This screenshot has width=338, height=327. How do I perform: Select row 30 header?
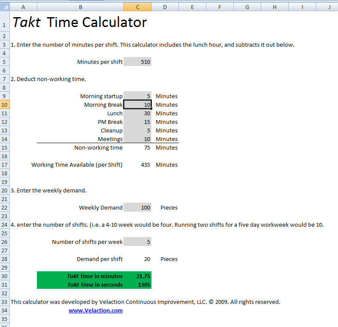[x=5, y=276]
